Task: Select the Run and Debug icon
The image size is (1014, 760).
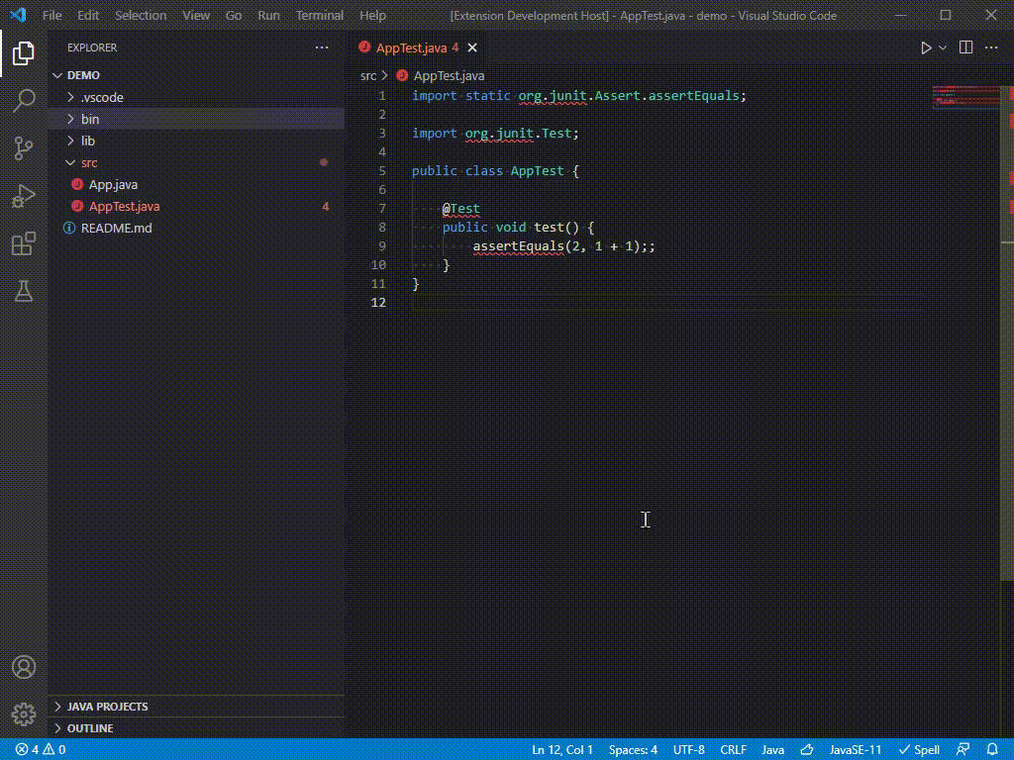Action: (x=23, y=196)
